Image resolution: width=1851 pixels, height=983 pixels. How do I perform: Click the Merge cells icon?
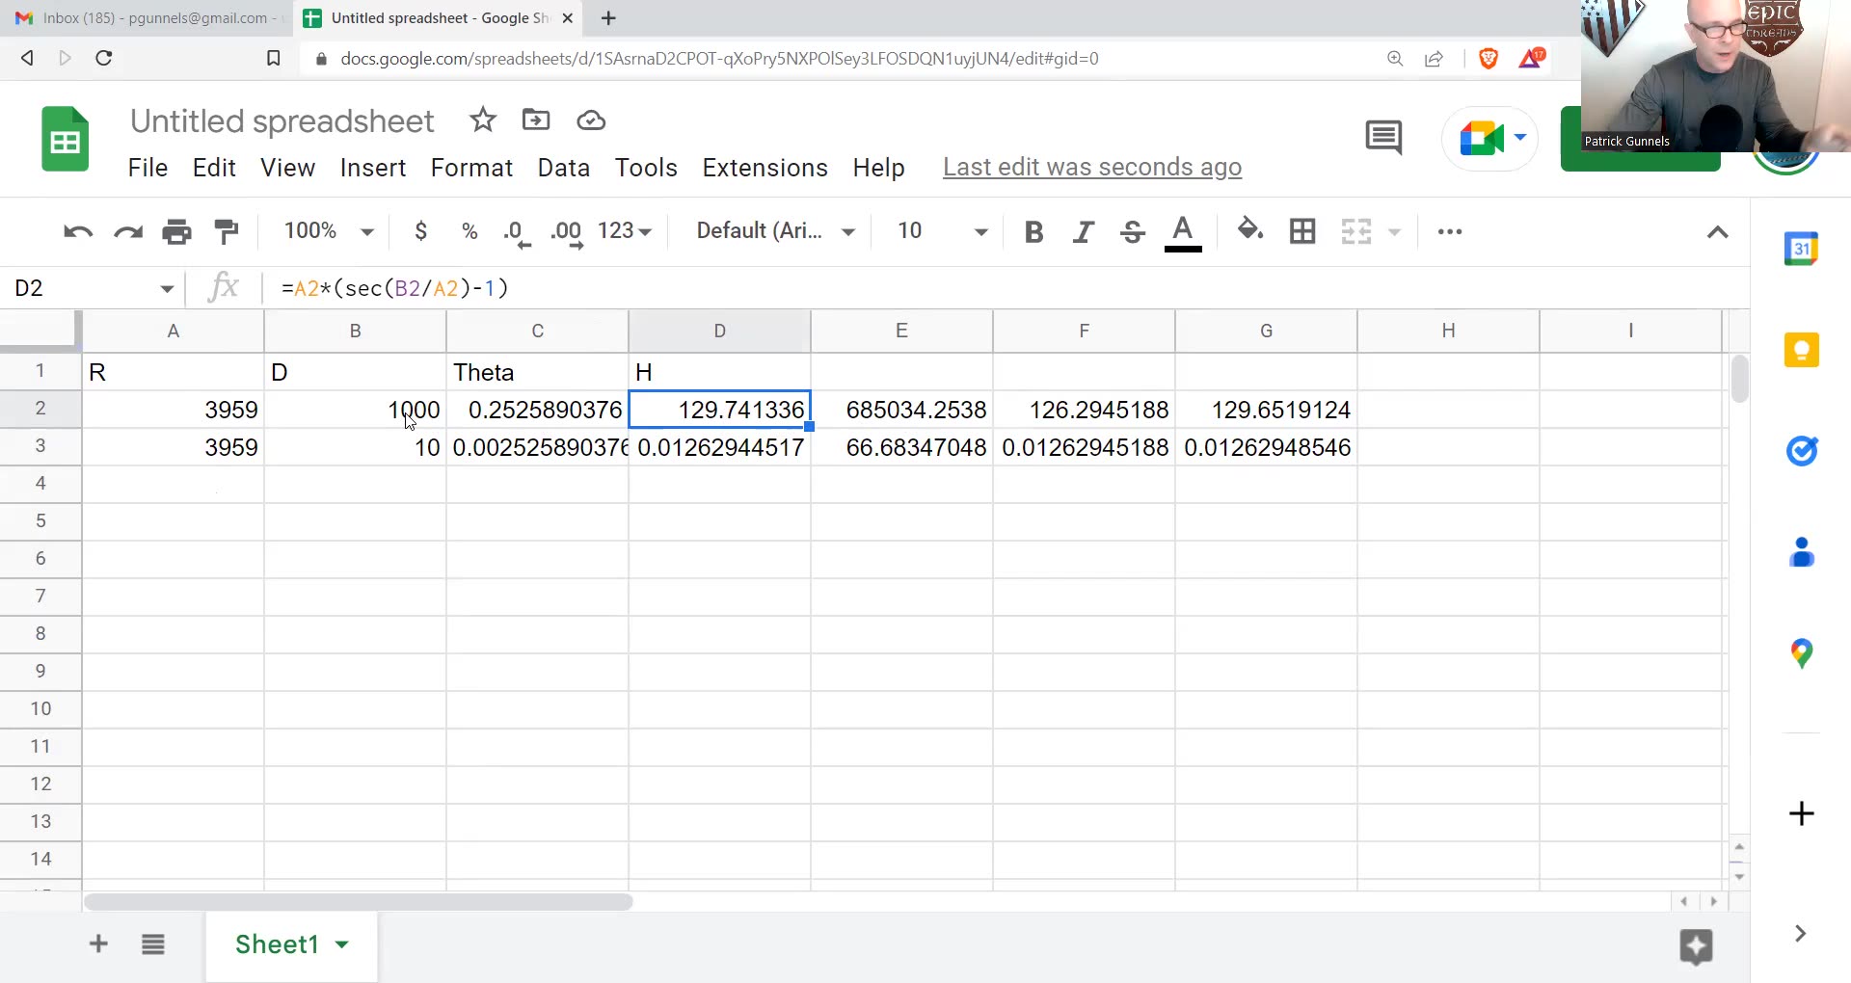[1356, 231]
